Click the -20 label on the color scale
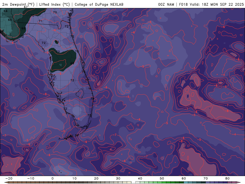 (x=9, y=178)
